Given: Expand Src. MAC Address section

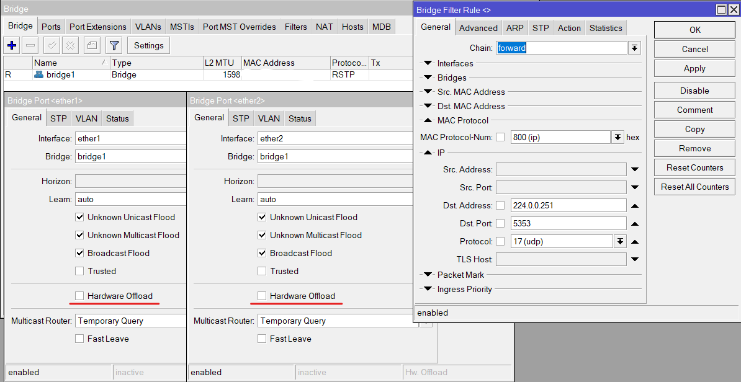Looking at the screenshot, I should pyautogui.click(x=428, y=92).
